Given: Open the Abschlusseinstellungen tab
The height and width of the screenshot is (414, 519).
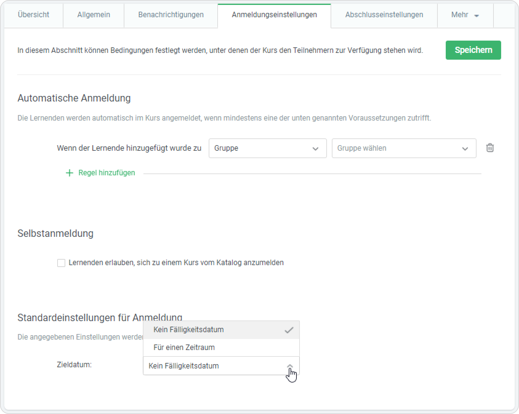Looking at the screenshot, I should tap(384, 15).
